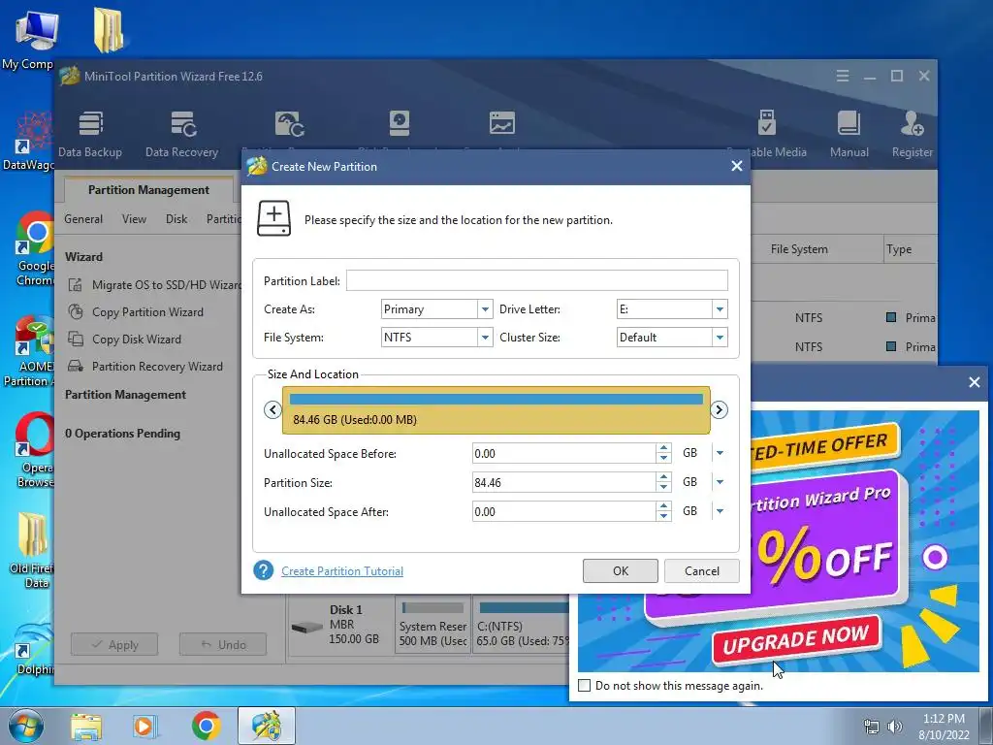Click the Chrome icon in the taskbar
The image size is (993, 745).
(x=206, y=726)
